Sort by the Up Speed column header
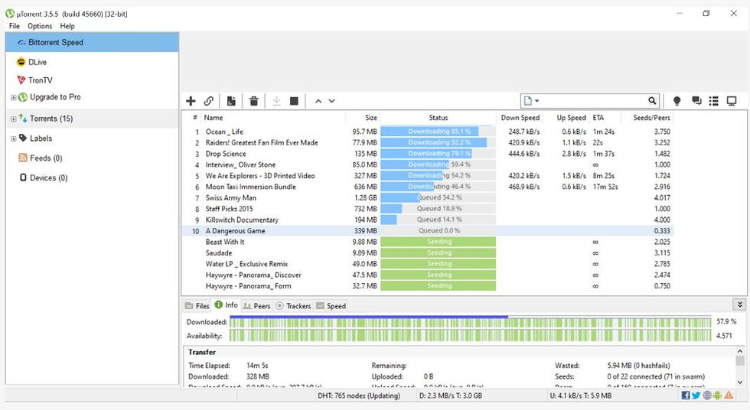750x410 pixels. pos(571,118)
